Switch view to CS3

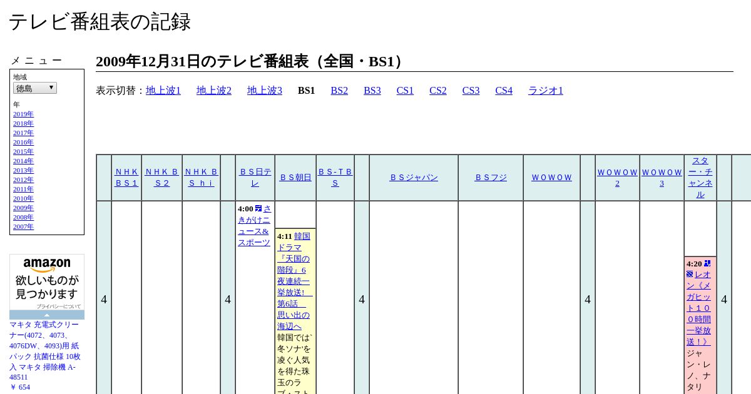471,91
